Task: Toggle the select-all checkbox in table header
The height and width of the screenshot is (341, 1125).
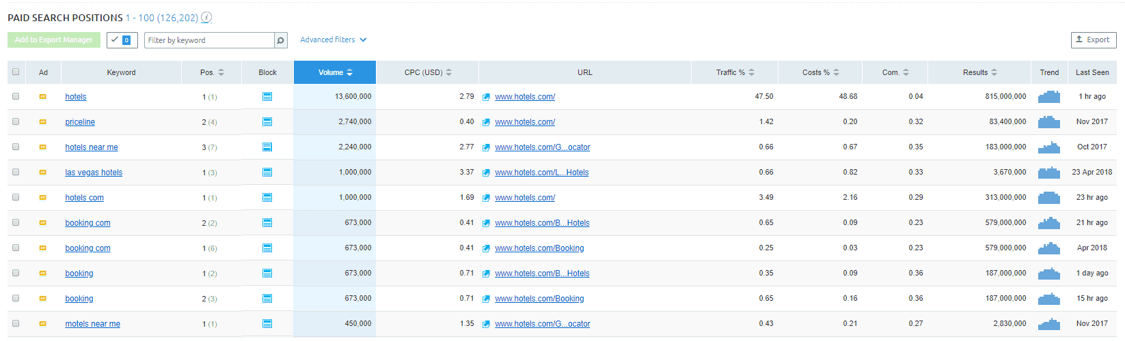Action: [16, 72]
